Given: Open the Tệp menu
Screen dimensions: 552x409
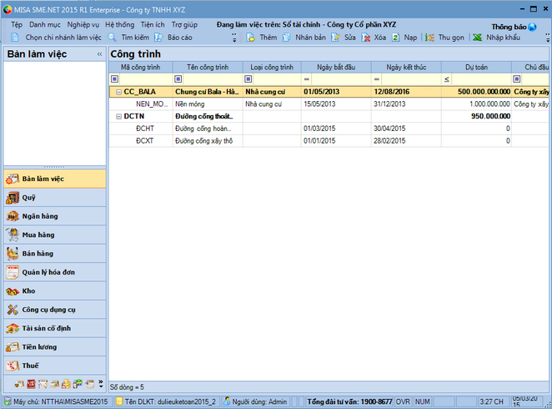Looking at the screenshot, I should coord(17,25).
